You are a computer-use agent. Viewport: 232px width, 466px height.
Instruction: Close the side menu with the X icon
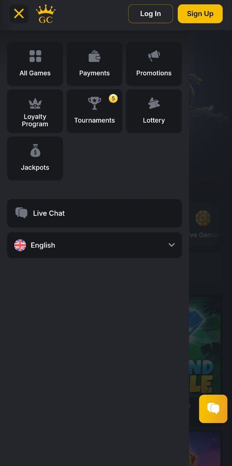point(19,14)
